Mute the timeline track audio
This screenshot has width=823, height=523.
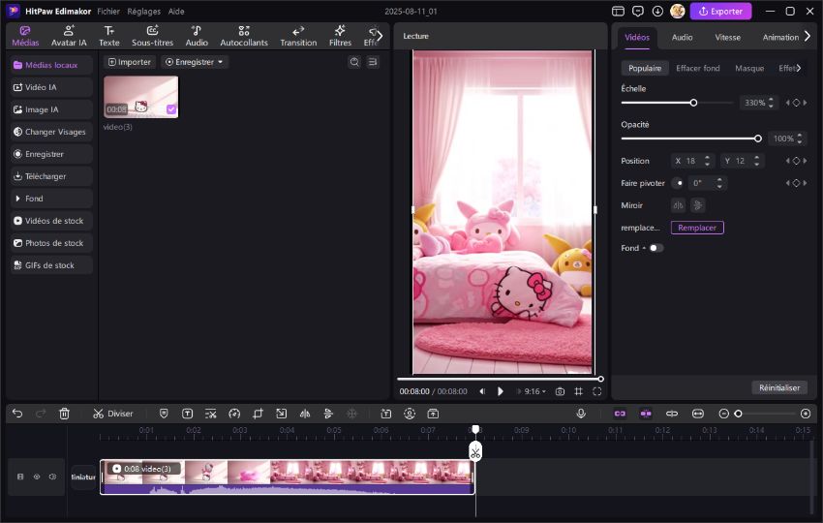tap(52, 477)
